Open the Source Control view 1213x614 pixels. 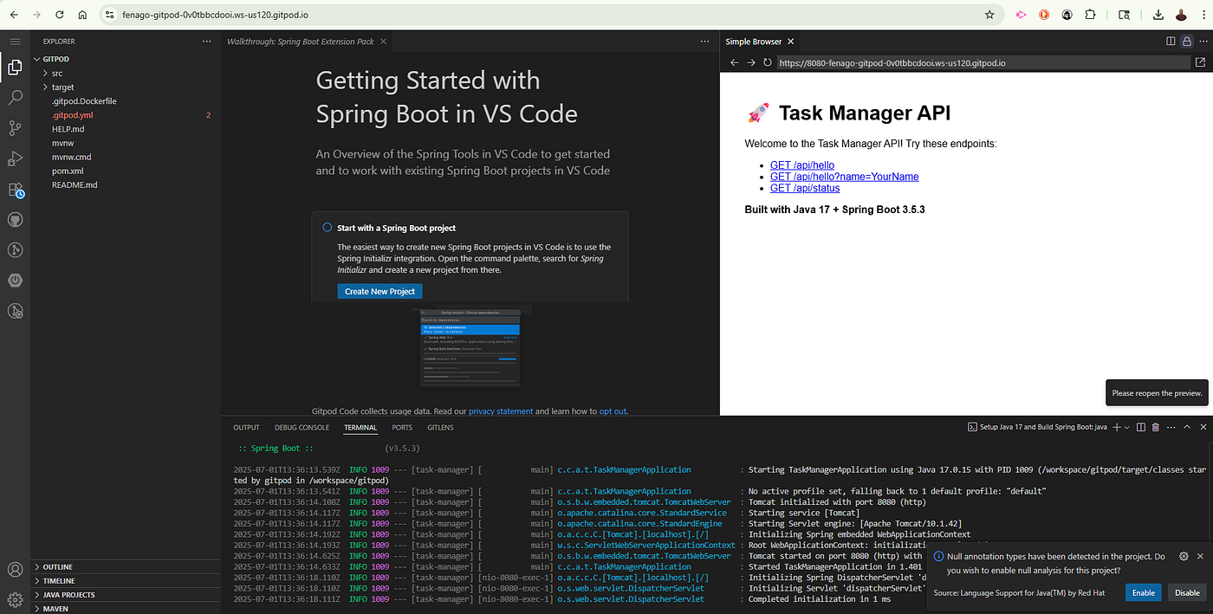(15, 128)
